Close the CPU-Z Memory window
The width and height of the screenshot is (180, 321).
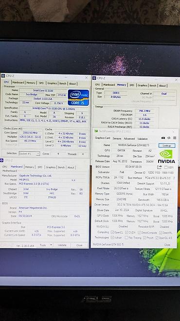[x=176, y=80]
